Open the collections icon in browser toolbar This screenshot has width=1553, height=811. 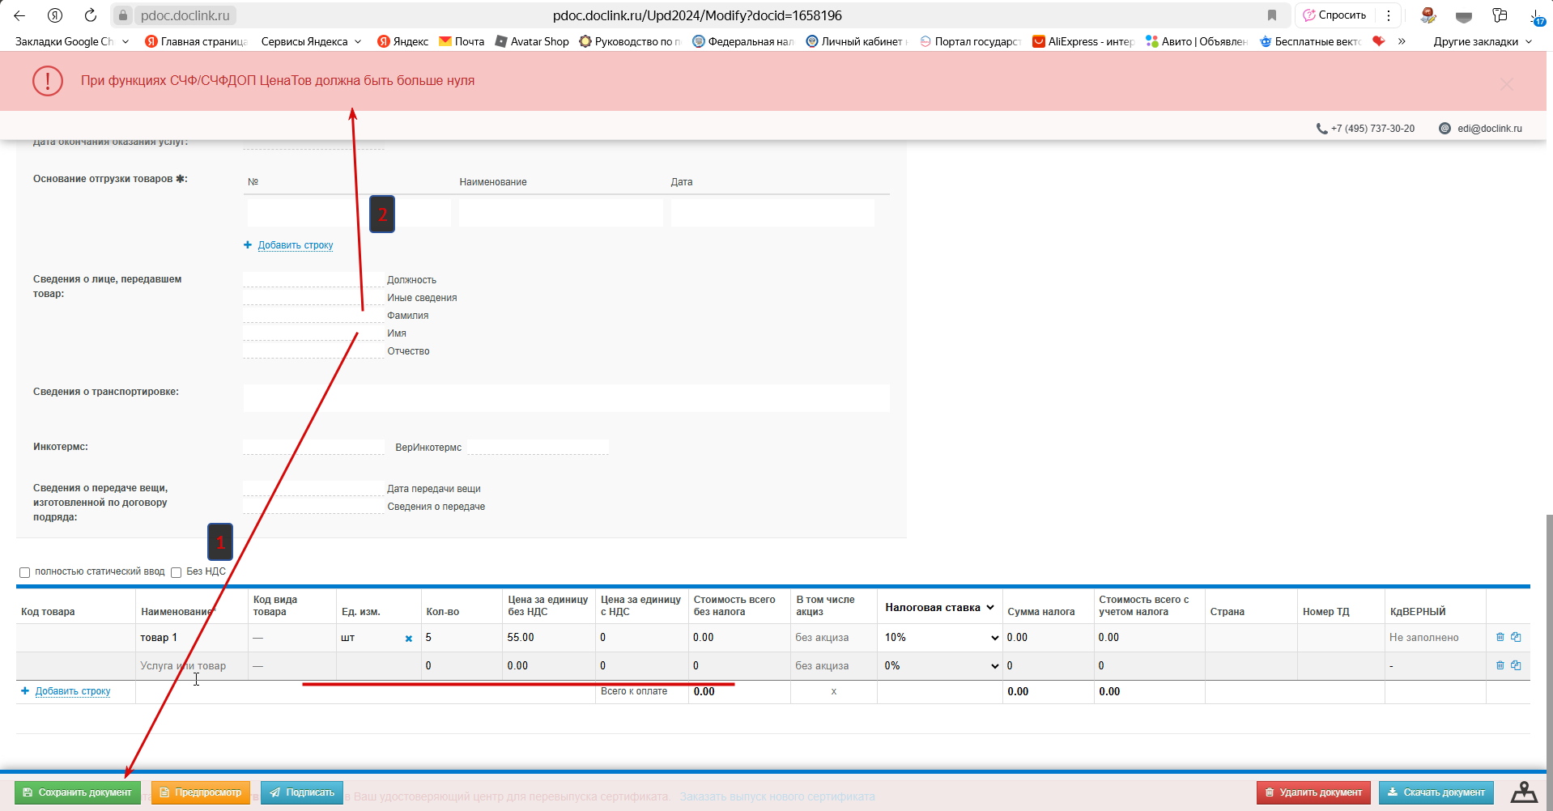pos(1500,15)
